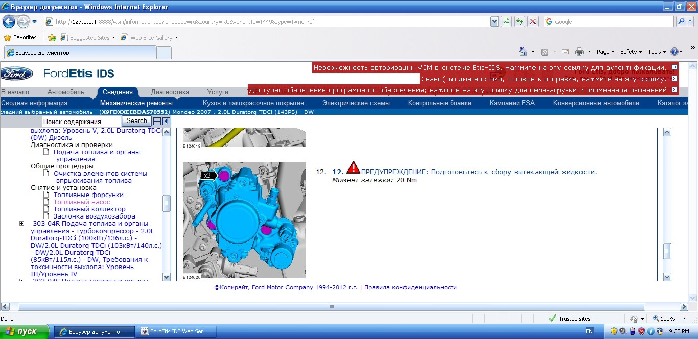Open the Tools menu
This screenshot has width=698, height=339.
coord(657,52)
